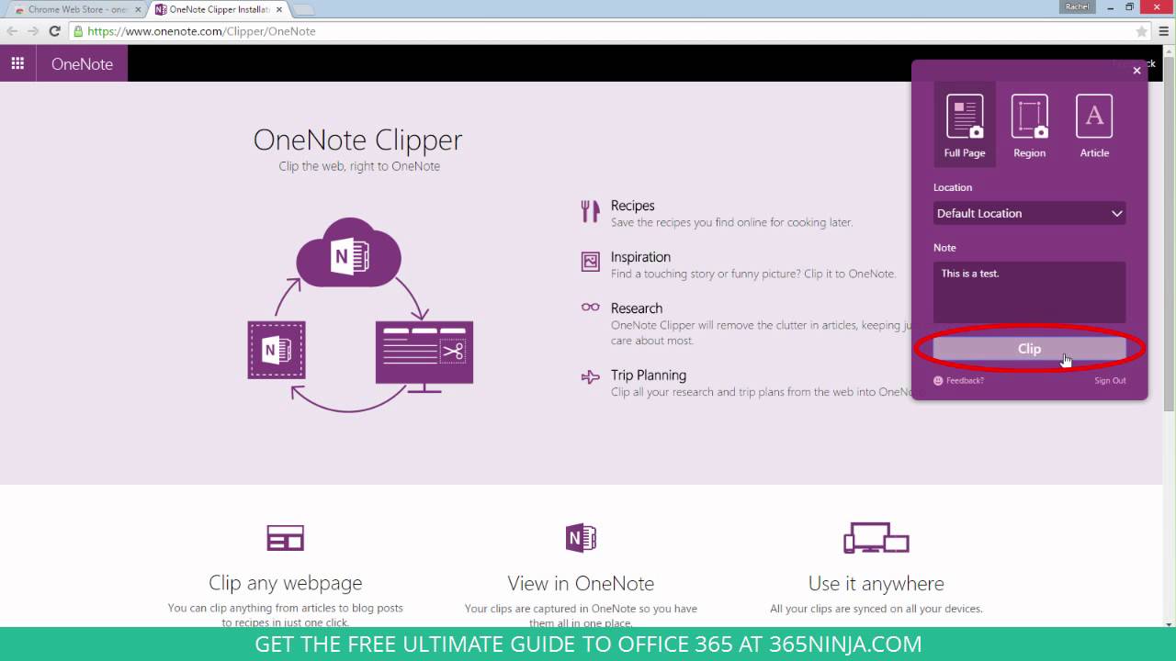Select the Article clip mode
The height and width of the screenshot is (661, 1176).
pyautogui.click(x=1094, y=126)
